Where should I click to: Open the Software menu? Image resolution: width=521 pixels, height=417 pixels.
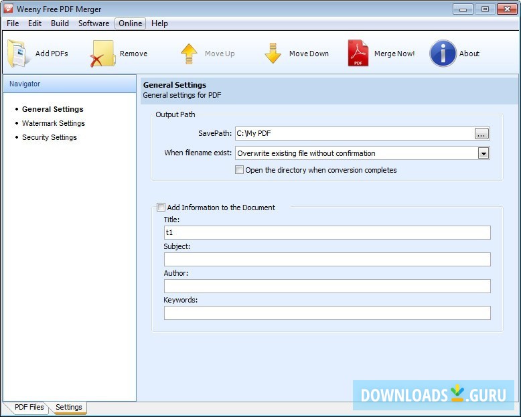(94, 23)
